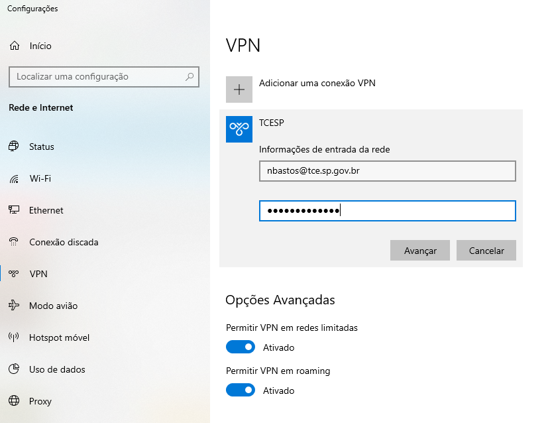550x423 pixels.
Task: Open the Conexão discada phone icon
Action: 14,242
